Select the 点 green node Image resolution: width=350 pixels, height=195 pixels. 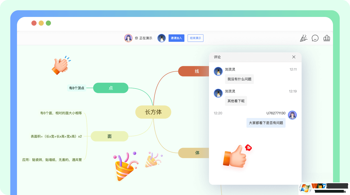(111, 88)
